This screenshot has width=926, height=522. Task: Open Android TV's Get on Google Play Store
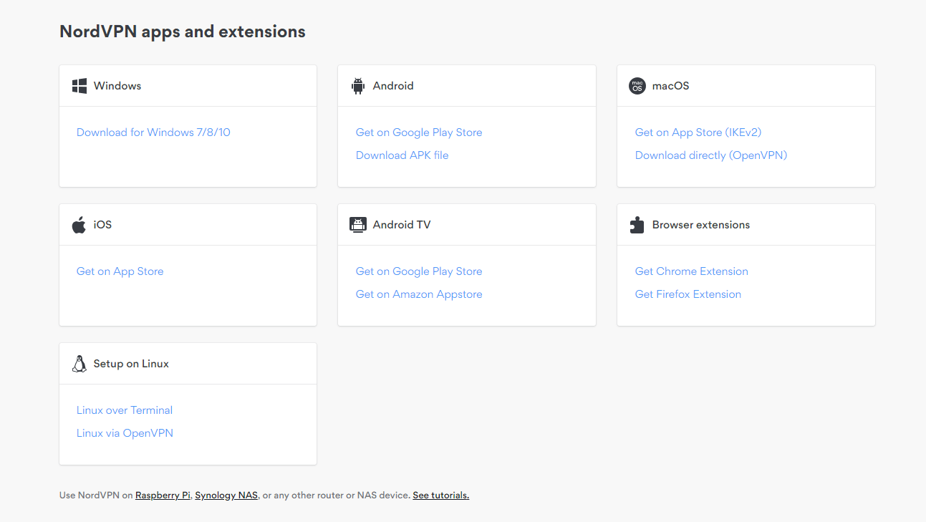pyautogui.click(x=419, y=271)
